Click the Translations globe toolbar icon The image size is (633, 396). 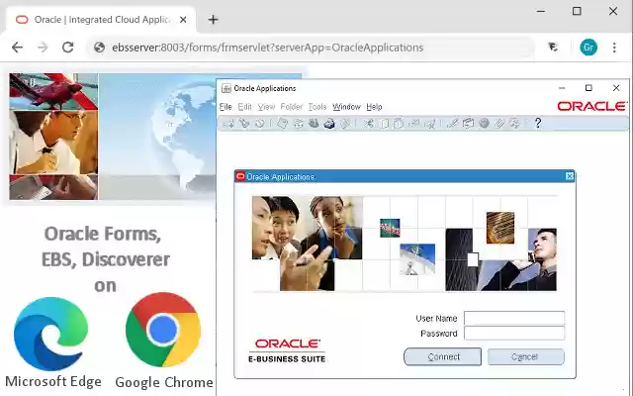pos(484,123)
